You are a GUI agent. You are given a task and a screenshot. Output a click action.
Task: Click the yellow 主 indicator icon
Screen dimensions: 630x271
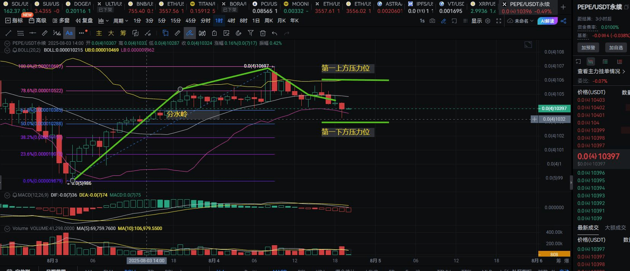tap(99, 33)
